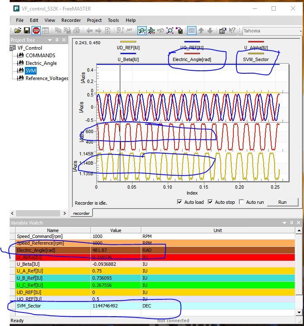Select VF_Control root in Project Tree
304x326 pixels.
coord(30,48)
